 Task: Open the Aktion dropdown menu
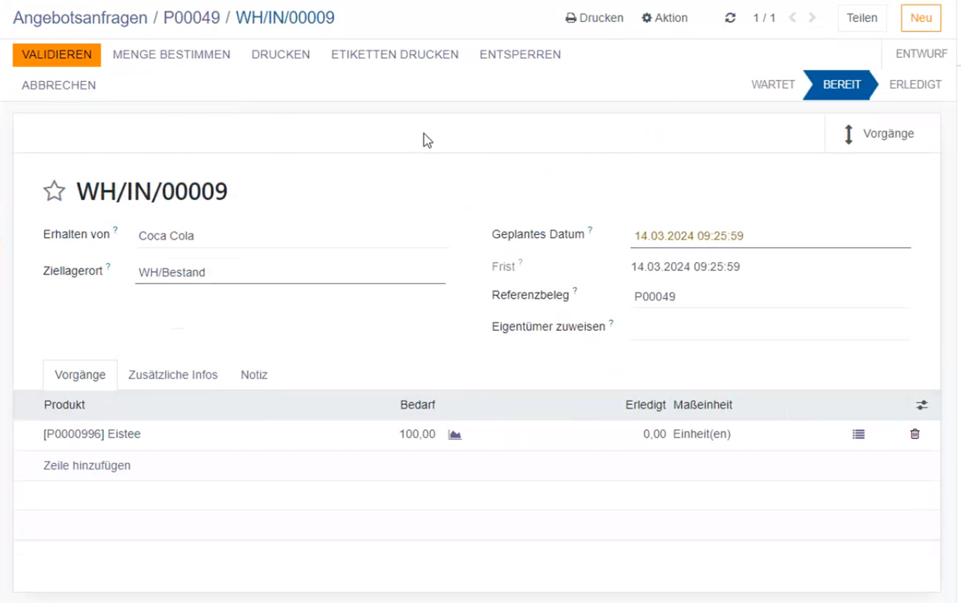click(664, 18)
